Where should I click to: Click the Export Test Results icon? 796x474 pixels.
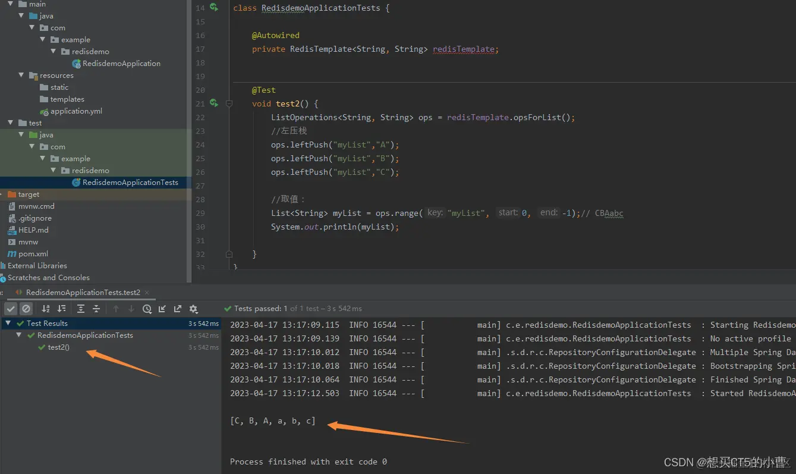tap(178, 309)
